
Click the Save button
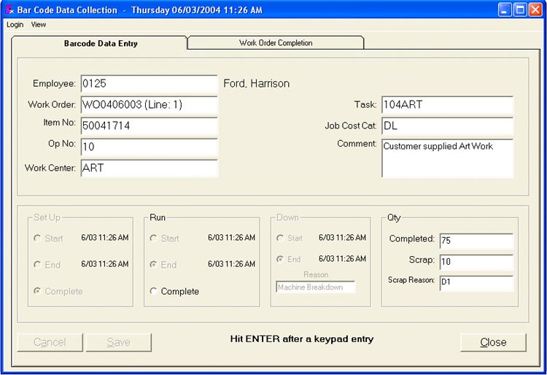click(x=119, y=342)
